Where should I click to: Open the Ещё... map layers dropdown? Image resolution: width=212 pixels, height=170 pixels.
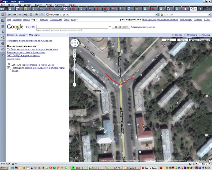click(x=169, y=40)
